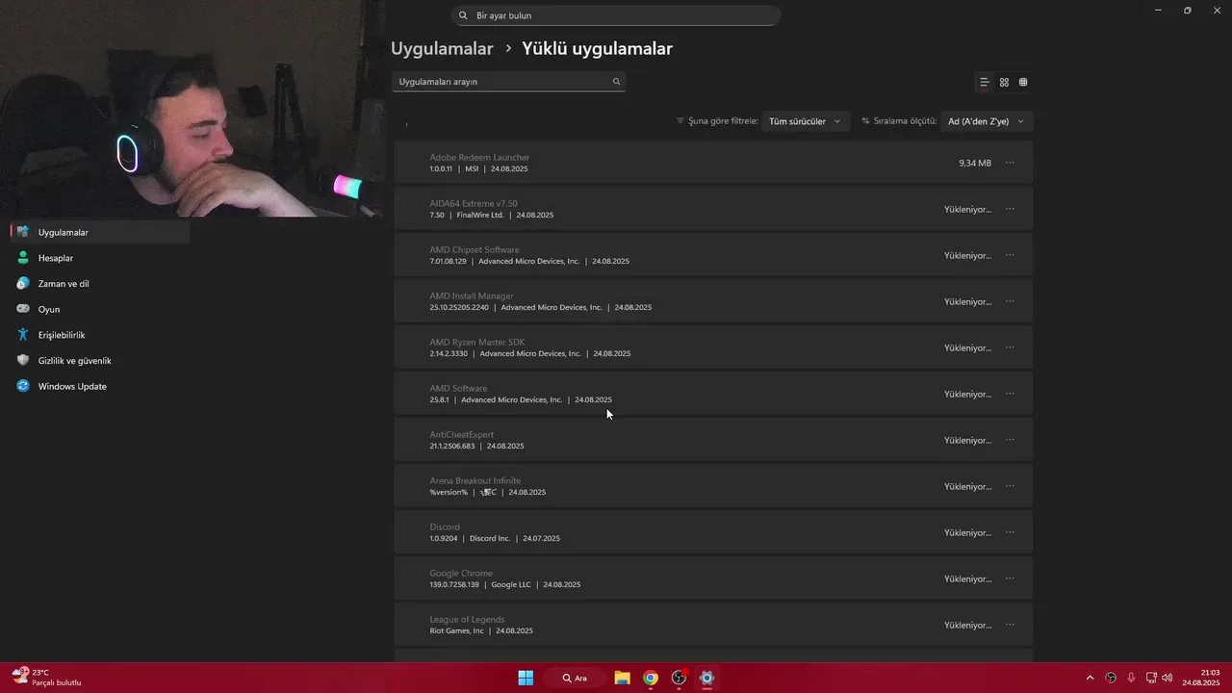This screenshot has width=1232, height=693.
Task: Open Zaman ve dil settings
Action: 100,284
